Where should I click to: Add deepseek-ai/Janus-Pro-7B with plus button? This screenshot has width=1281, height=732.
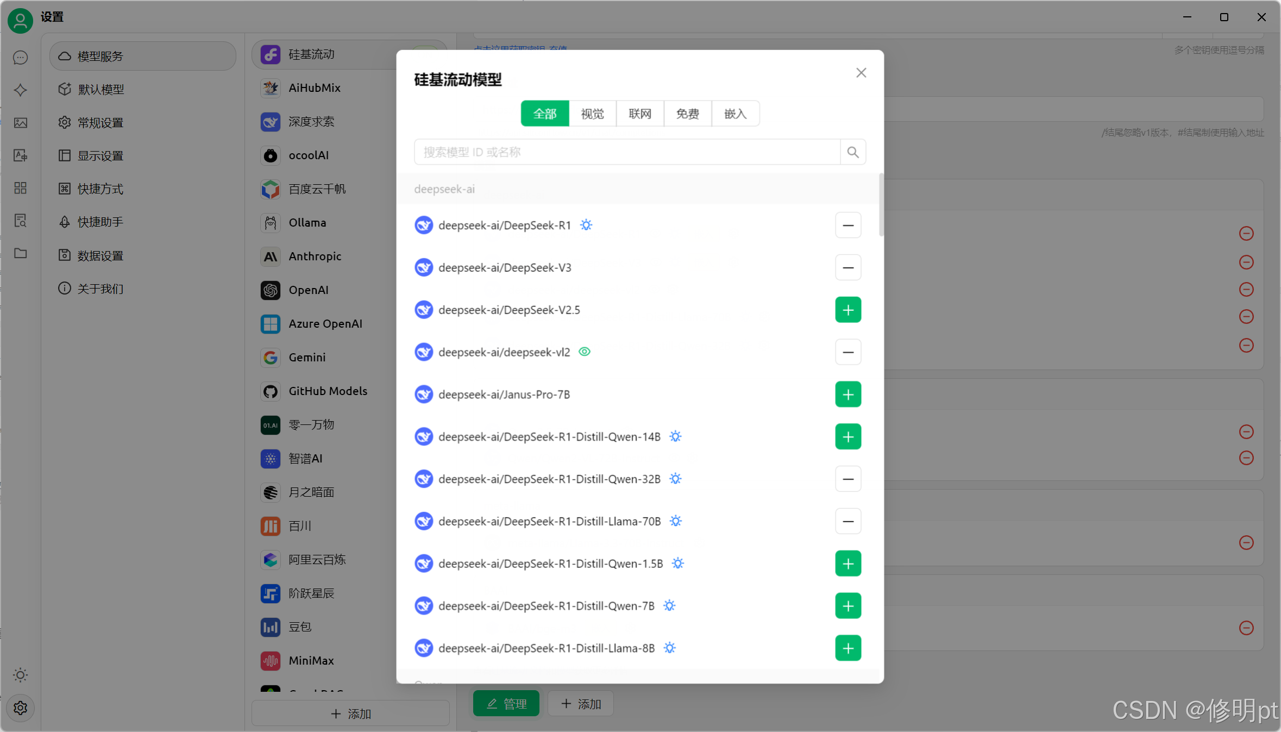847,395
